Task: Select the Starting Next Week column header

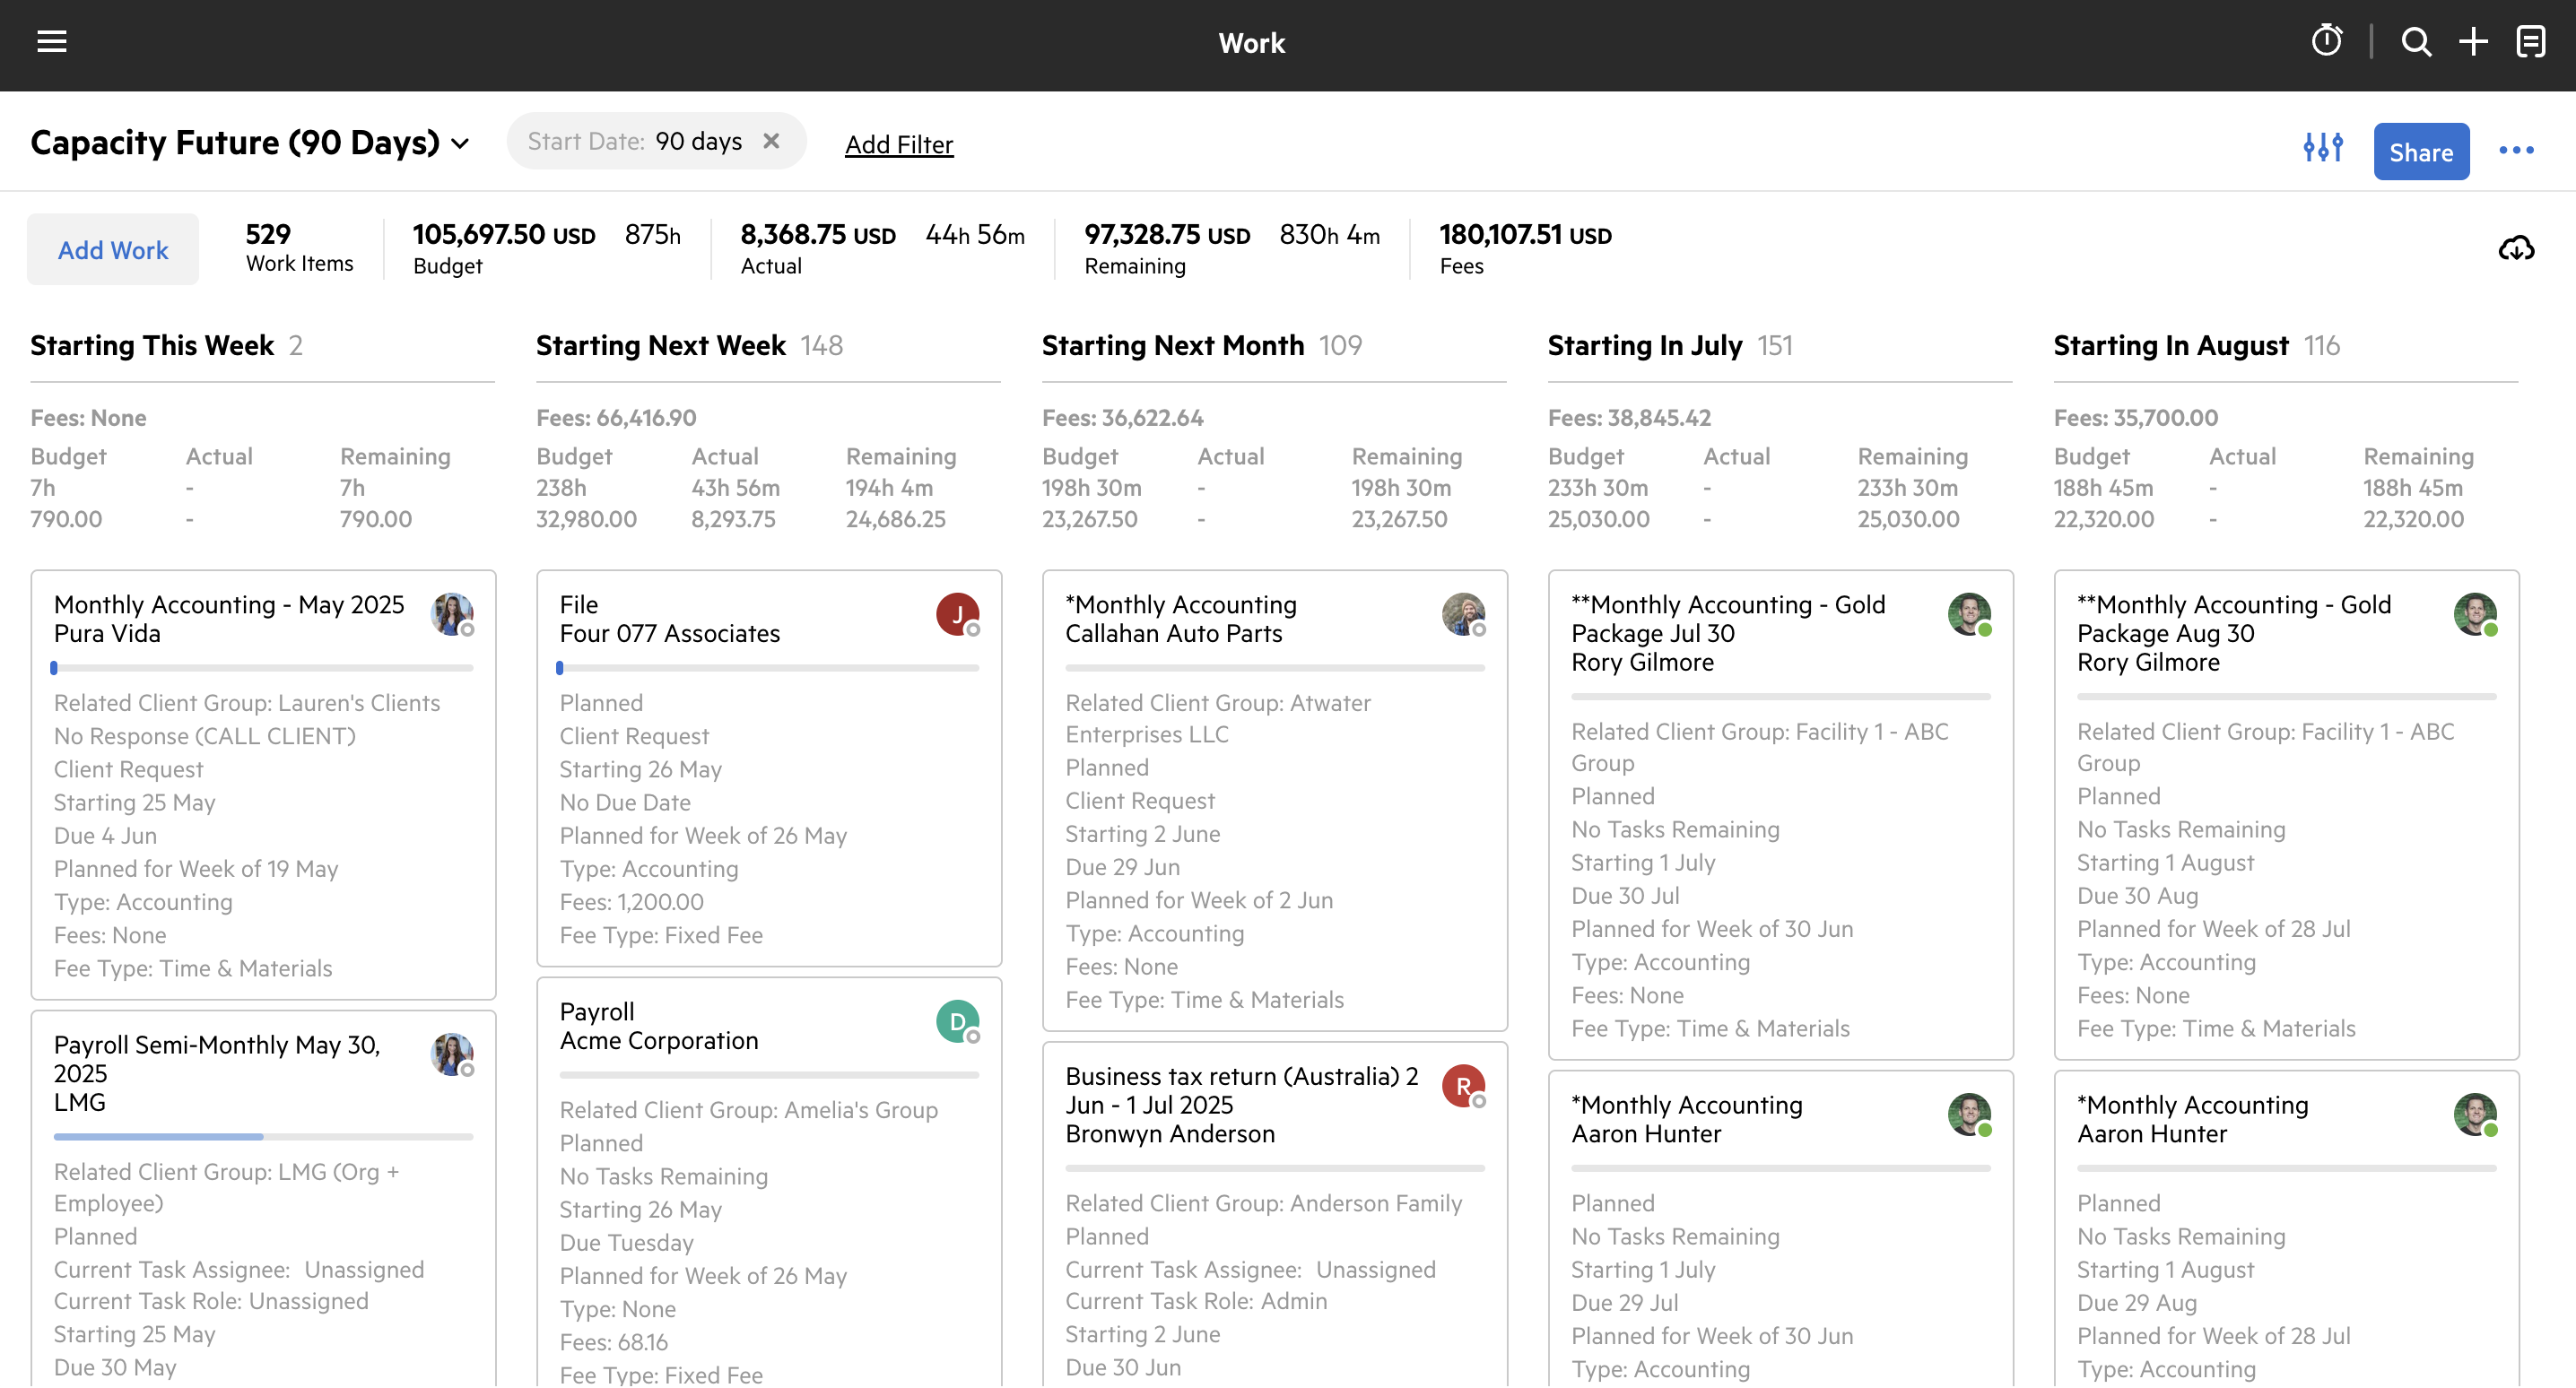Action: [x=660, y=345]
